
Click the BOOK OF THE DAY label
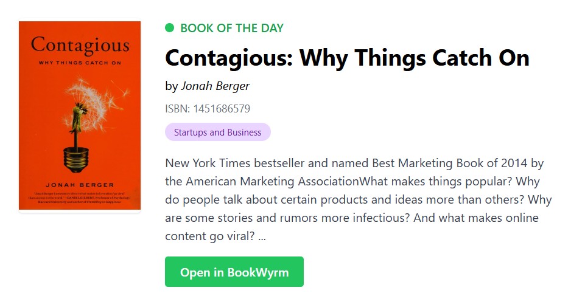coord(232,28)
